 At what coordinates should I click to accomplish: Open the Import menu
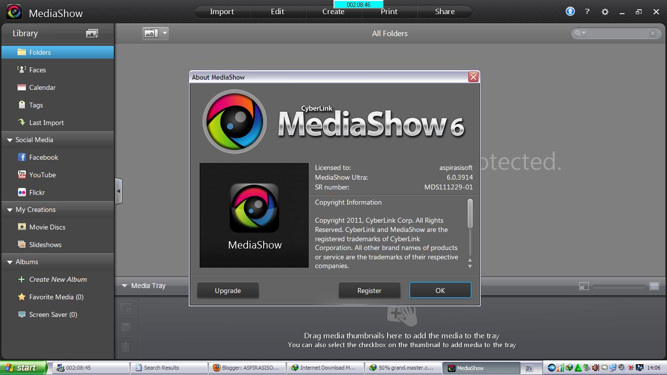222,12
